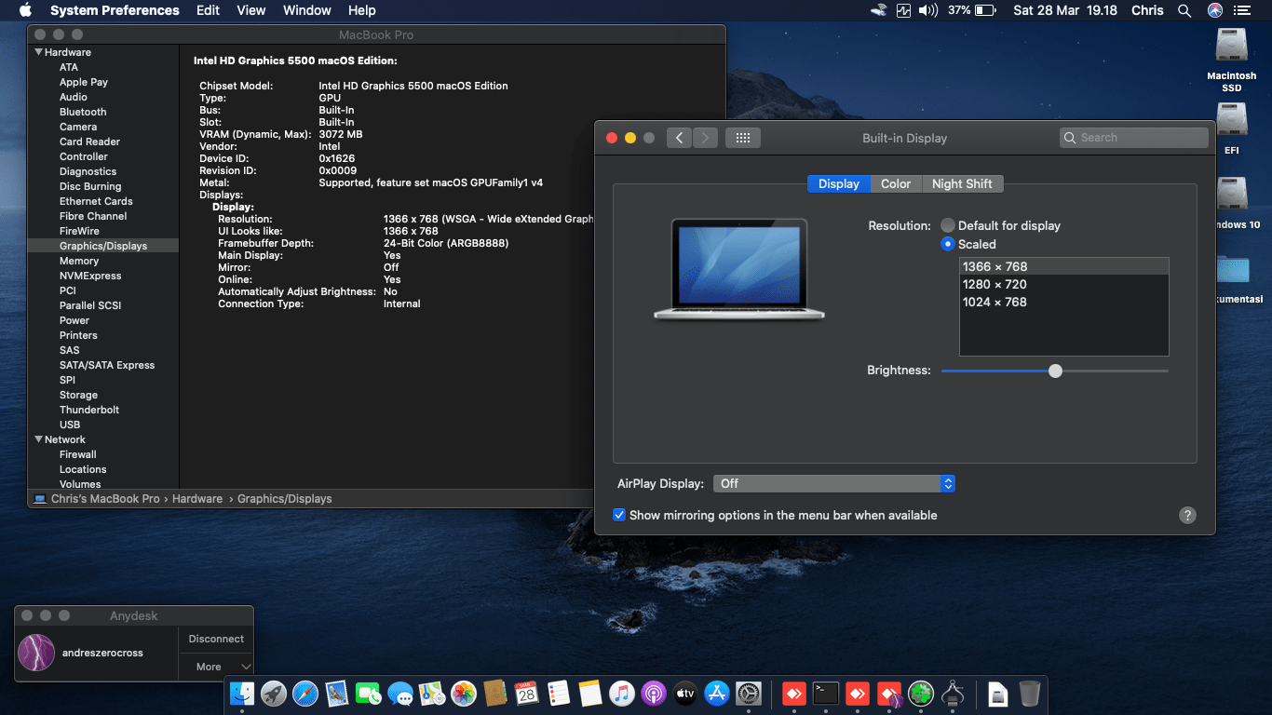This screenshot has height=715, width=1272.
Task: Choose 1280 × 720 resolution
Action: click(x=995, y=284)
